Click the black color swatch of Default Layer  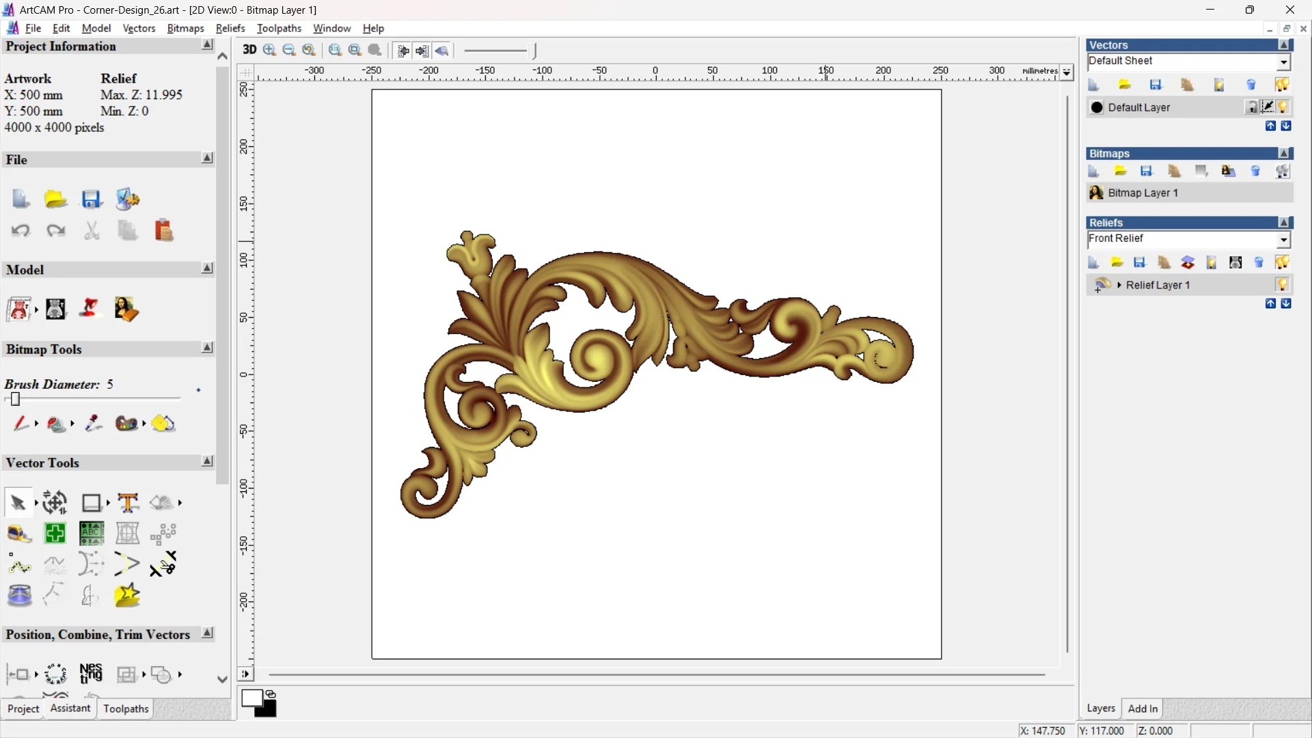tap(1097, 107)
